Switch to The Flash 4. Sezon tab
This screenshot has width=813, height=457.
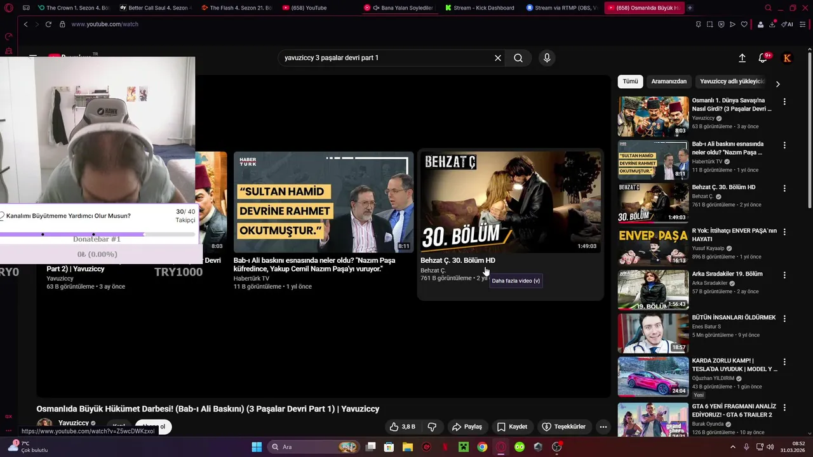point(236,8)
